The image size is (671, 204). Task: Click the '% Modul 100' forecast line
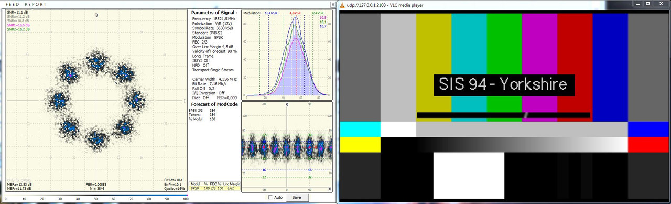(x=202, y=119)
